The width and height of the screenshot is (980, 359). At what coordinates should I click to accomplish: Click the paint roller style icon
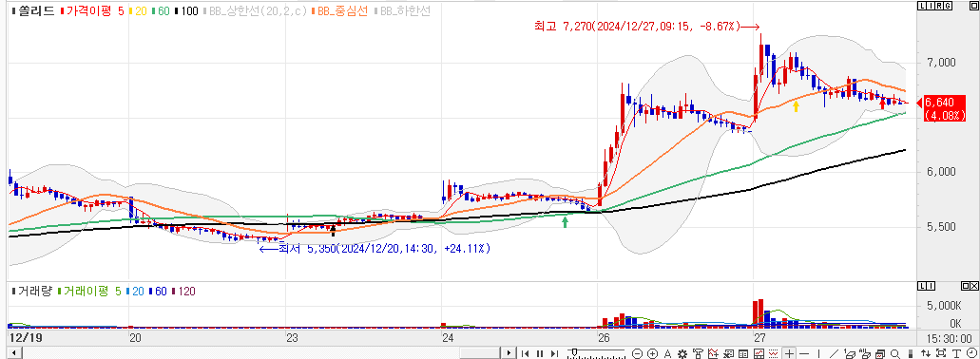(698, 353)
